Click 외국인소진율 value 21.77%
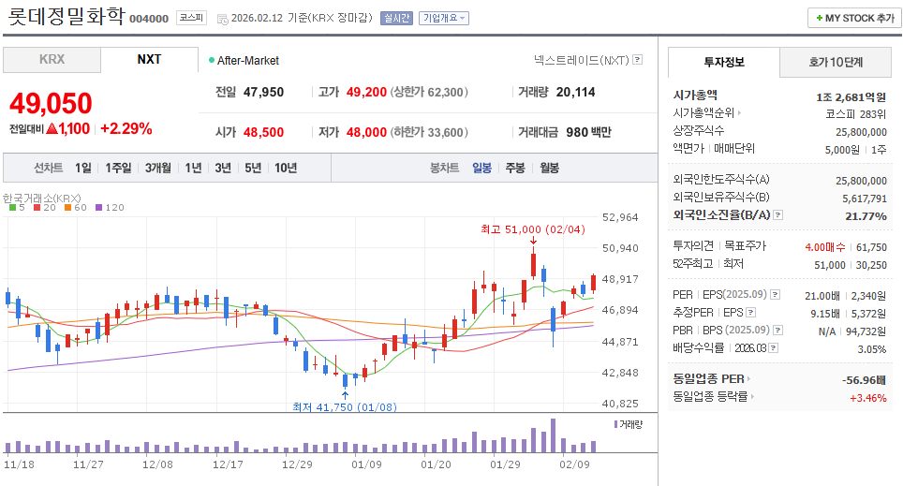 [866, 216]
